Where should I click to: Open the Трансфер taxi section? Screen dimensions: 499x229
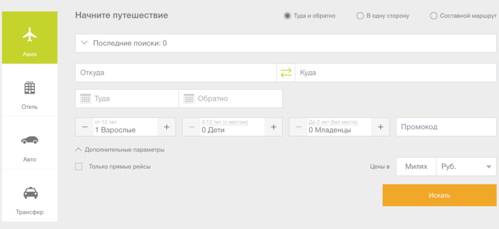tap(29, 196)
